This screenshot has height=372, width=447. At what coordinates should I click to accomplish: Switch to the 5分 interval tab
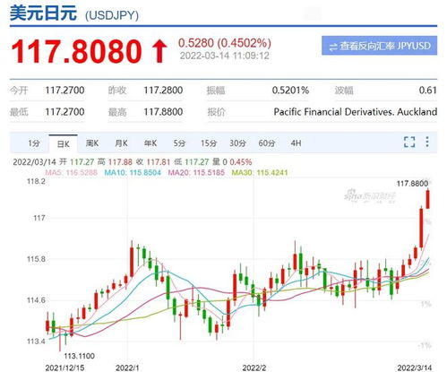(x=179, y=143)
